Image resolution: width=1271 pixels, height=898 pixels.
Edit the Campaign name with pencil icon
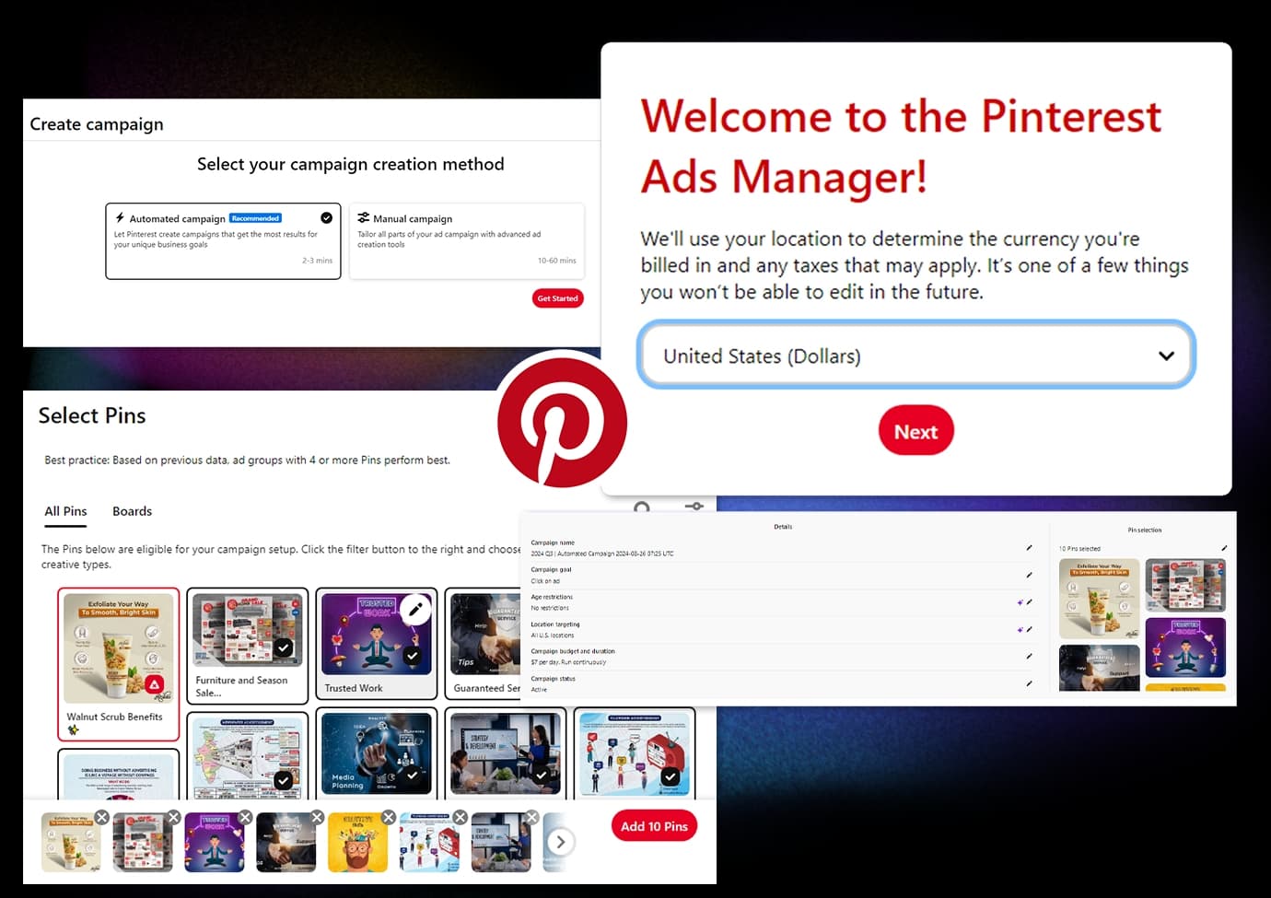(1029, 548)
